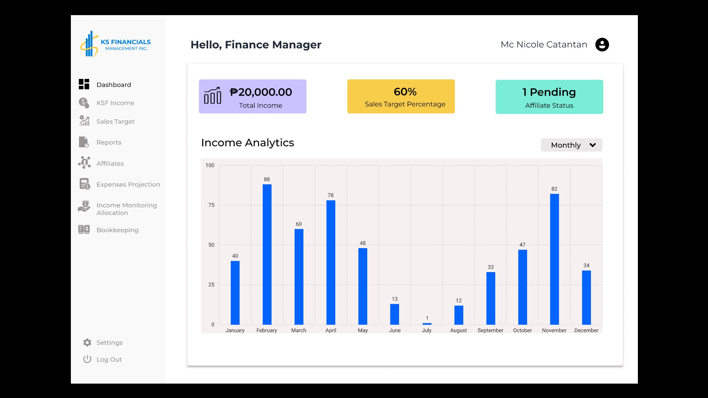Select the Sales Target chart icon
The width and height of the screenshot is (708, 398).
(x=84, y=121)
